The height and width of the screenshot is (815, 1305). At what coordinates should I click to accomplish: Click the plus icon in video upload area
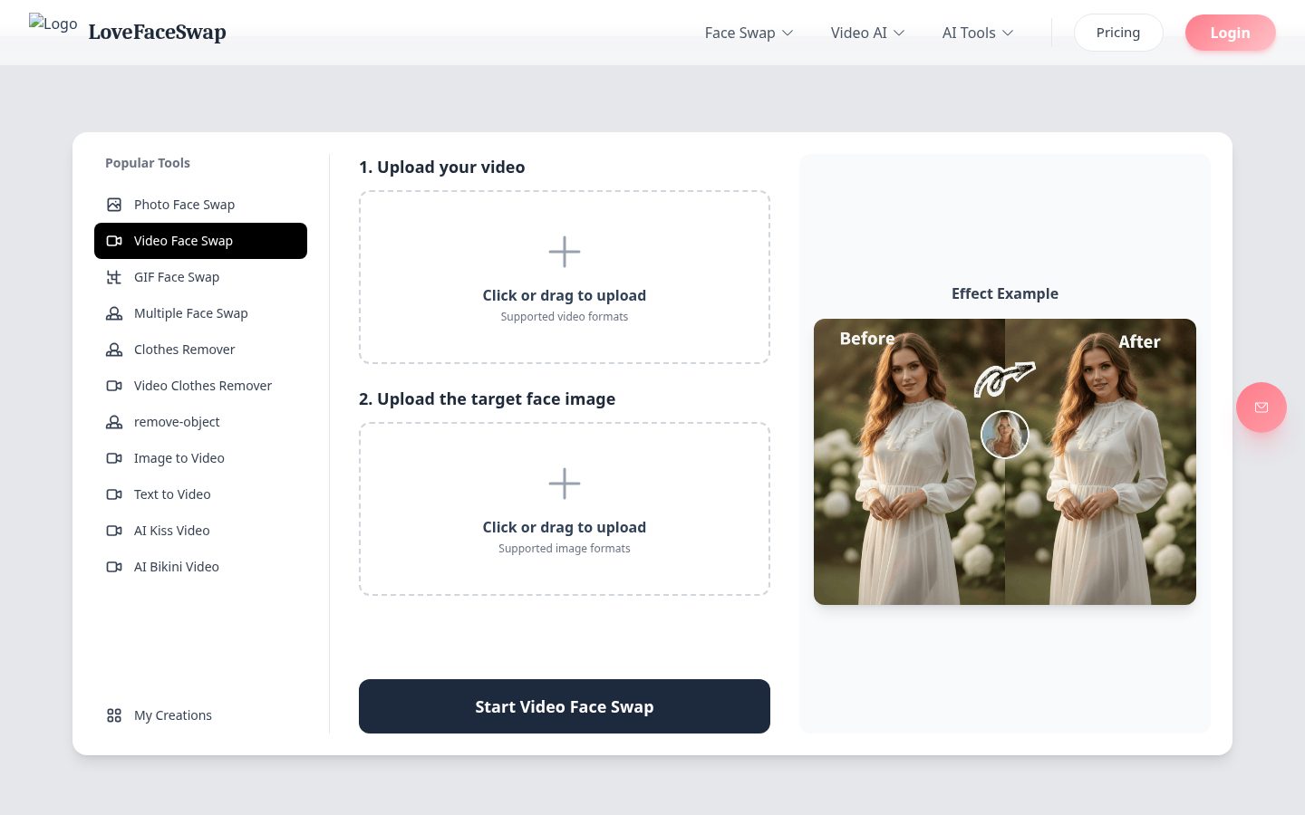point(565,252)
